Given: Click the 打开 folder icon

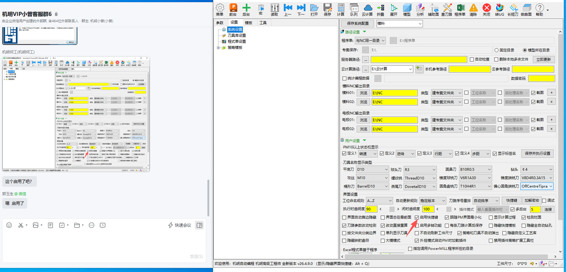Looking at the screenshot, I should click(314, 10).
